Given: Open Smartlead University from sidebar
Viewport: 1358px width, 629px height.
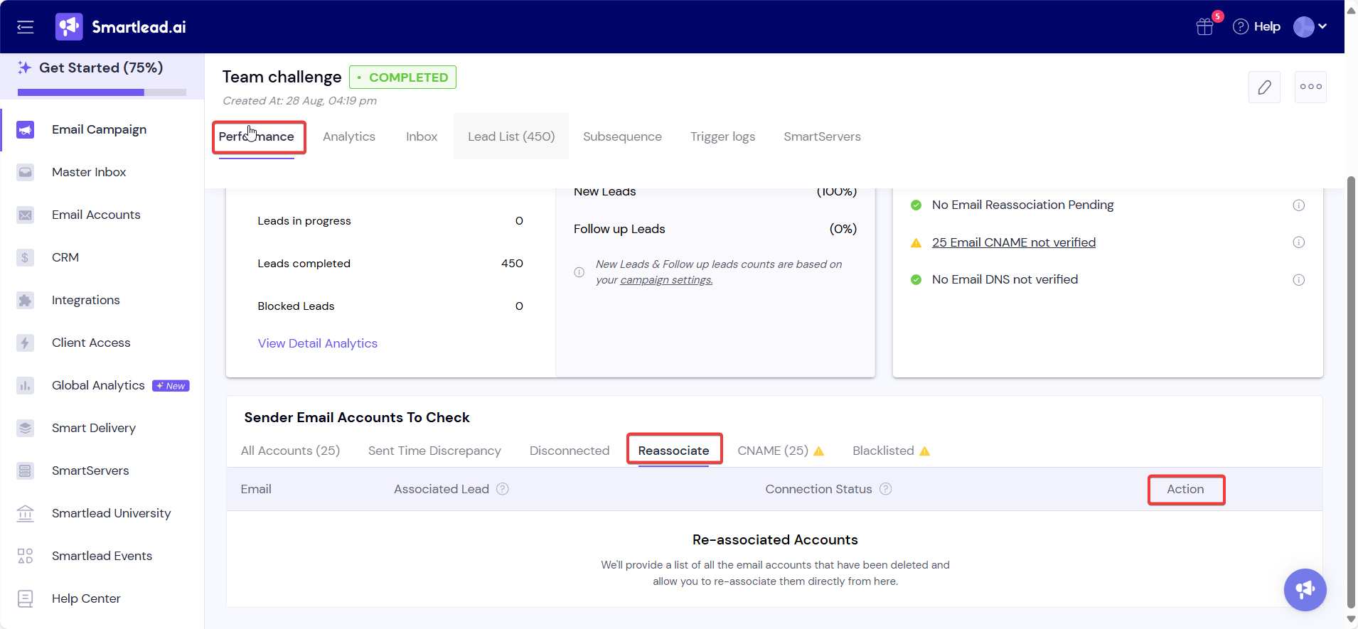Looking at the screenshot, I should 111,513.
